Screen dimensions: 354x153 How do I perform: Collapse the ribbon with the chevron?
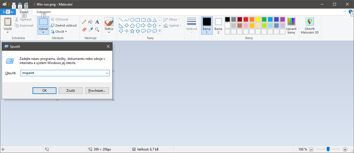pos(345,12)
